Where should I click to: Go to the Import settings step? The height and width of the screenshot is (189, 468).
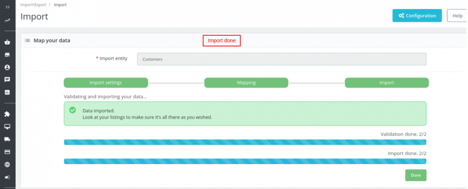(x=106, y=82)
